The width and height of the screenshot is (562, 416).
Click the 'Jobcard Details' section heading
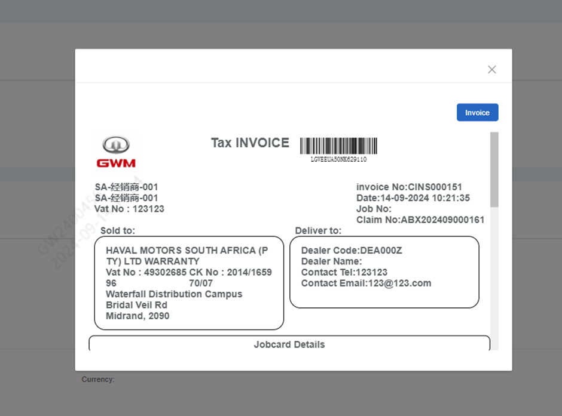[289, 344]
